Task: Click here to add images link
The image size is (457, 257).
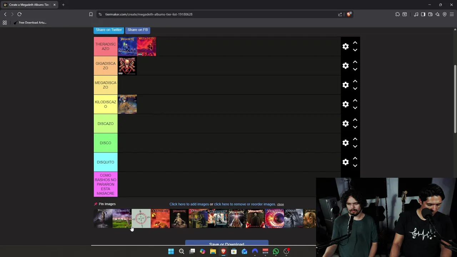Action: pos(189,204)
